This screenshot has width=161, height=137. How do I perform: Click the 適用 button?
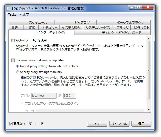[141, 124]
